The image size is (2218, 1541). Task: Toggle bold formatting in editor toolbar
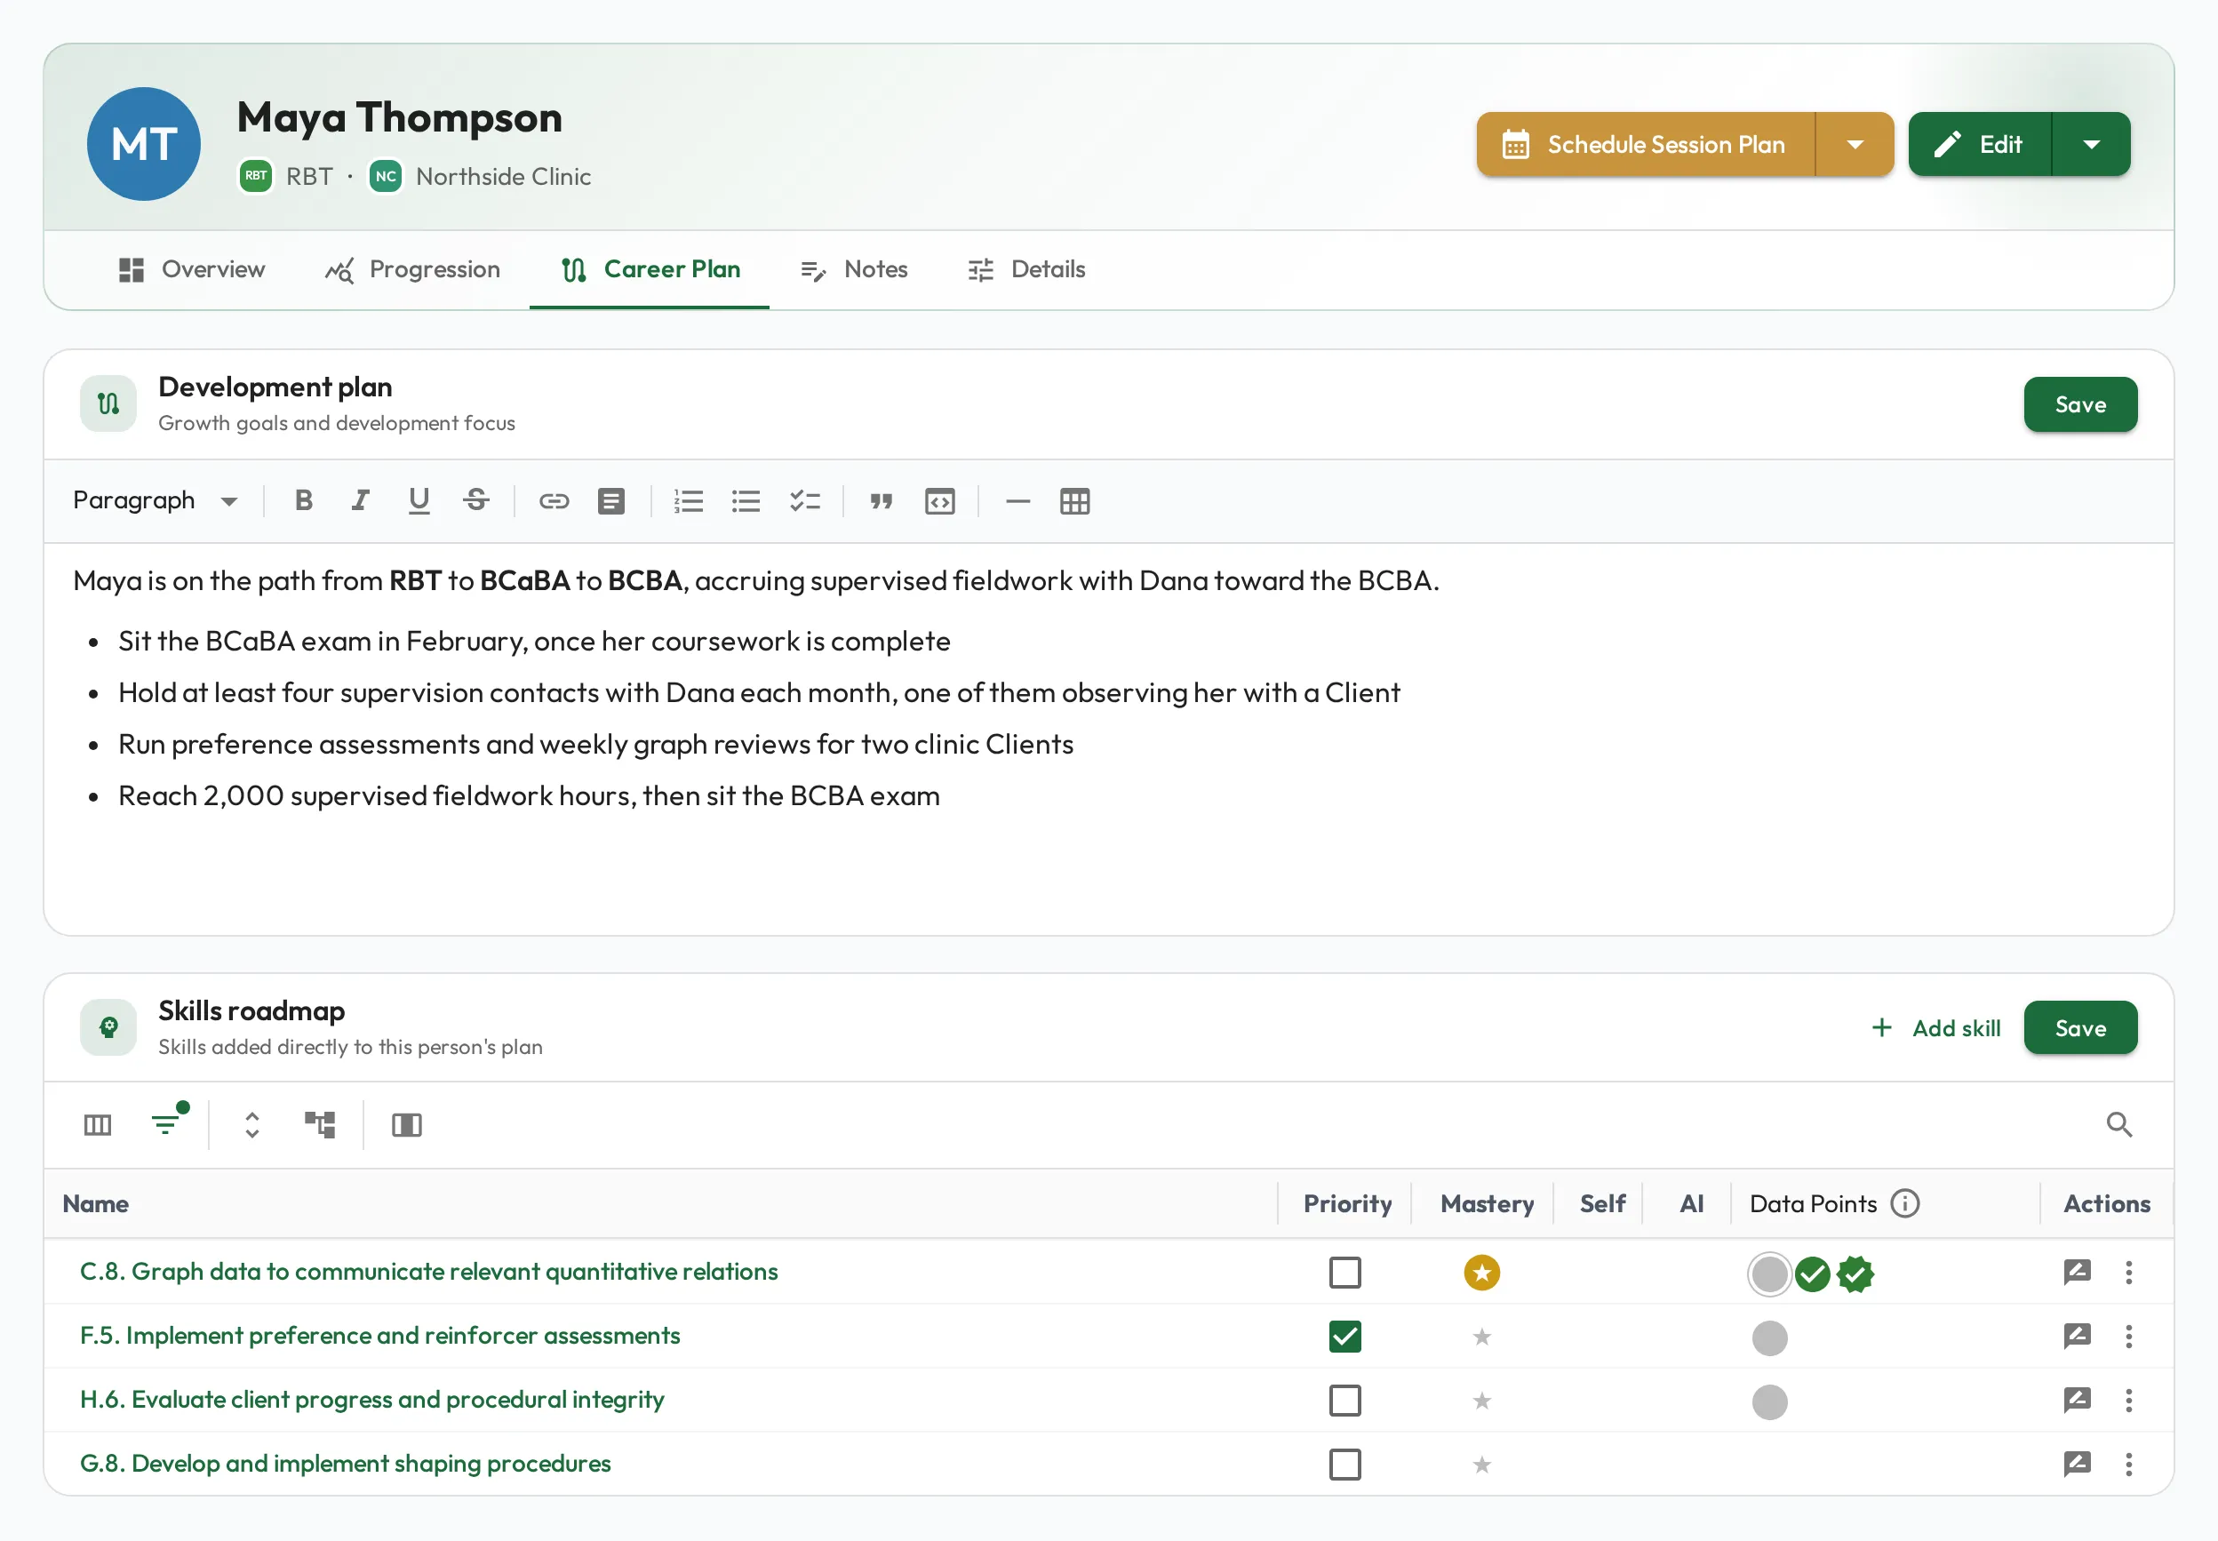click(303, 500)
